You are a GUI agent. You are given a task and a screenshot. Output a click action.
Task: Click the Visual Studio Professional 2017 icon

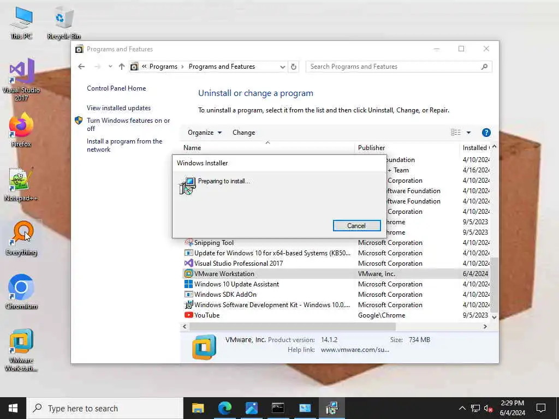click(188, 264)
